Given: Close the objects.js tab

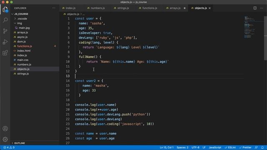Looking at the screenshot, I should (x=209, y=8).
